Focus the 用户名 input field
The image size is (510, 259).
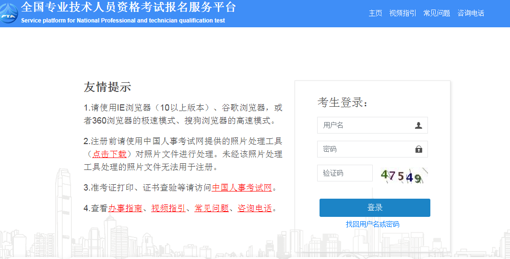tap(372, 125)
